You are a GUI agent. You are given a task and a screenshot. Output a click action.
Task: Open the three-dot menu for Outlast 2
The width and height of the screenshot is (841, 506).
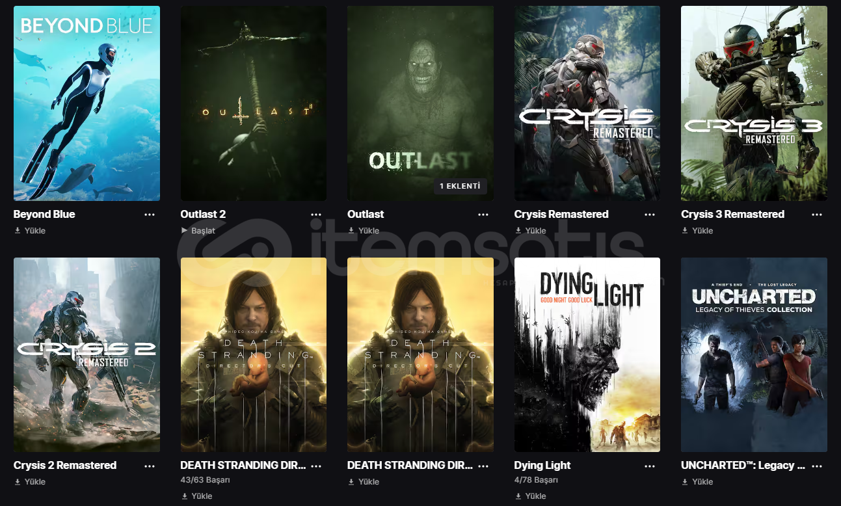pos(316,215)
